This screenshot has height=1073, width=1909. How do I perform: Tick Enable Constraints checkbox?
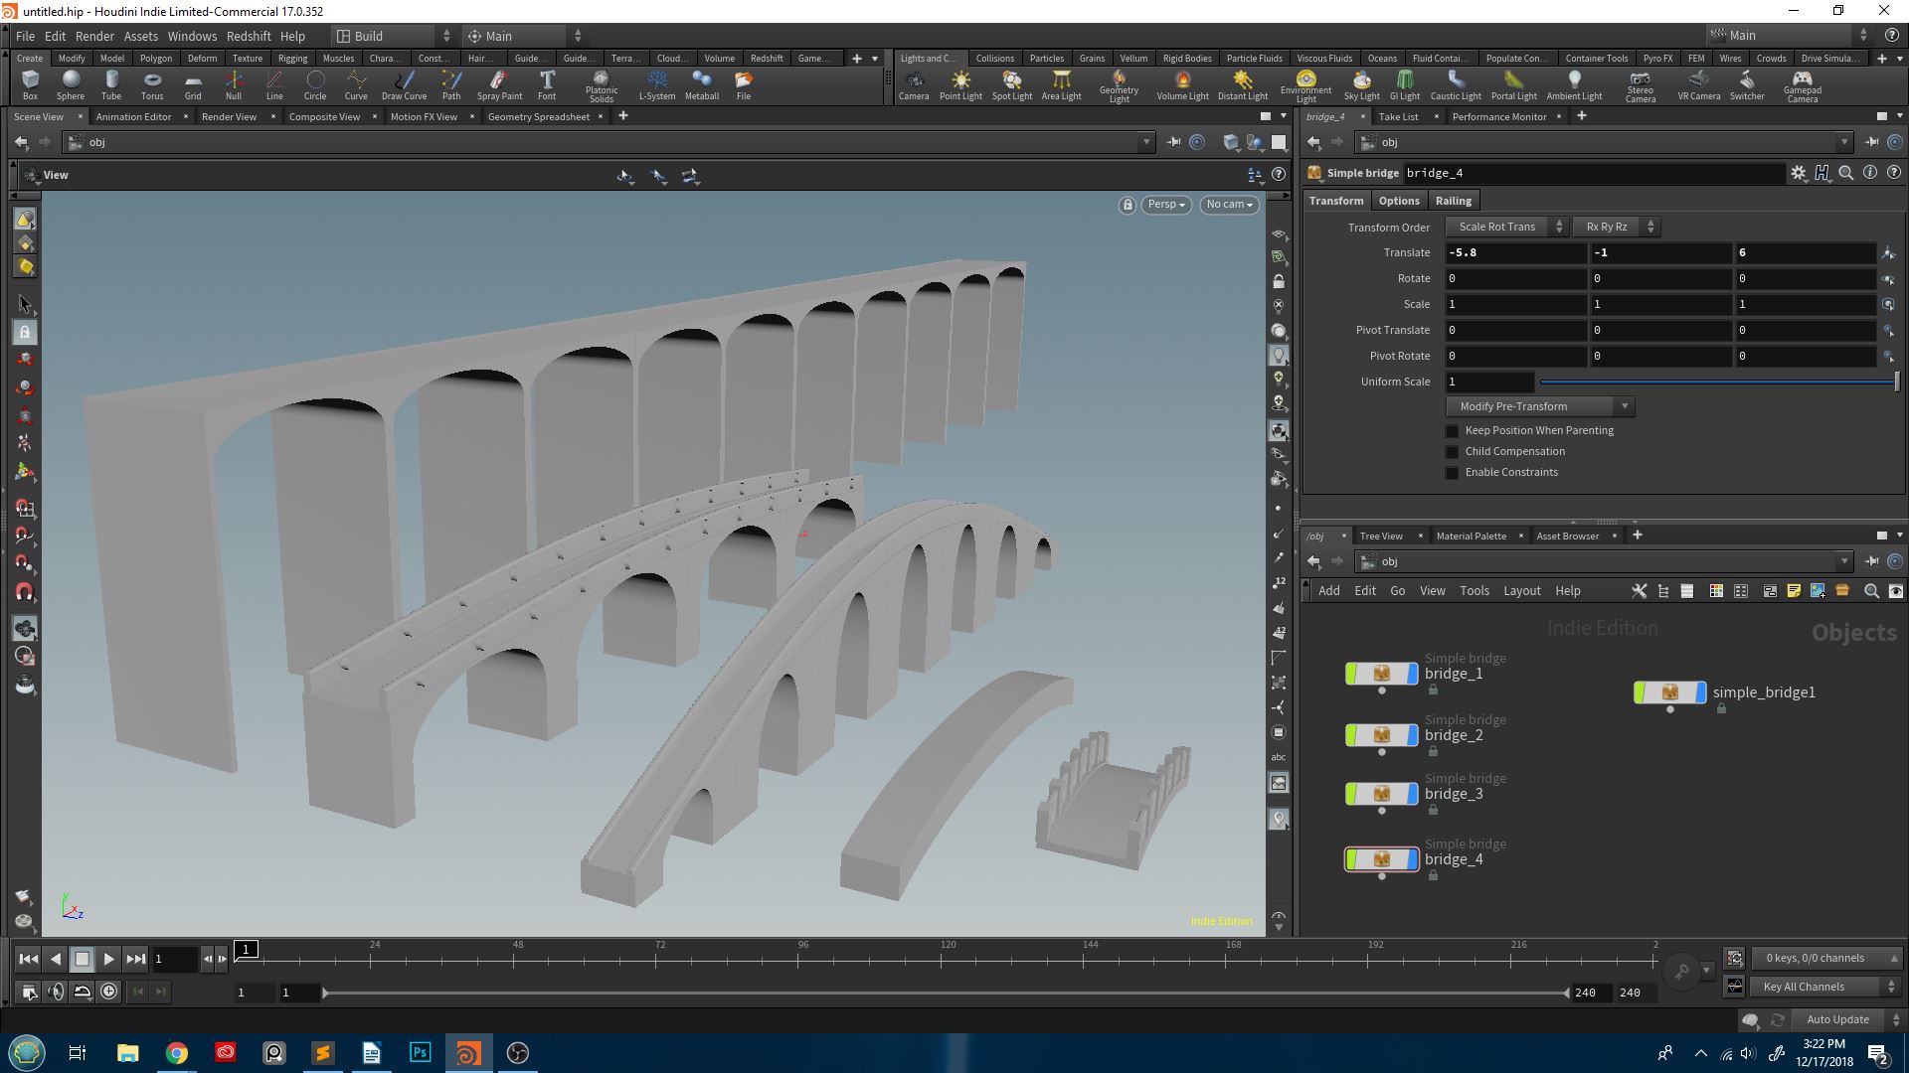click(1452, 473)
